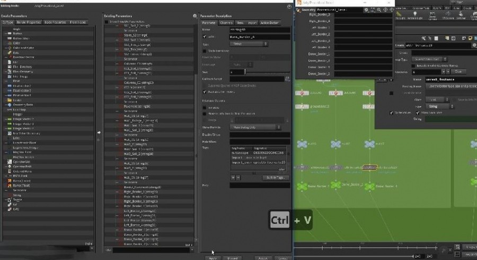The image size is (477, 260).
Task: Click the add-parameter right arrow icon
Action: (99, 133)
